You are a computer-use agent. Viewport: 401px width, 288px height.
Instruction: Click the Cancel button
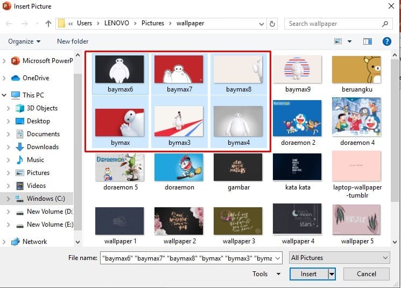click(367, 274)
